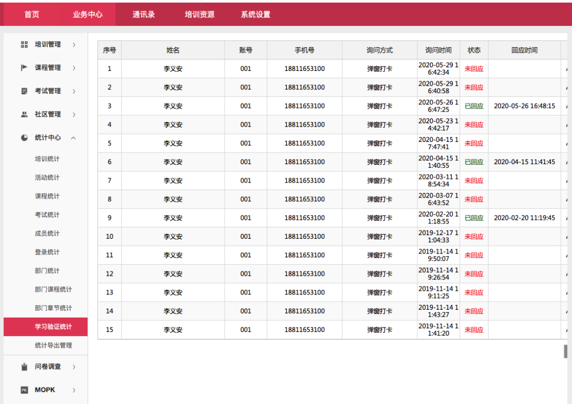Click the MOPK PK badge icon
Screen dimensions: 572x404
click(24, 390)
